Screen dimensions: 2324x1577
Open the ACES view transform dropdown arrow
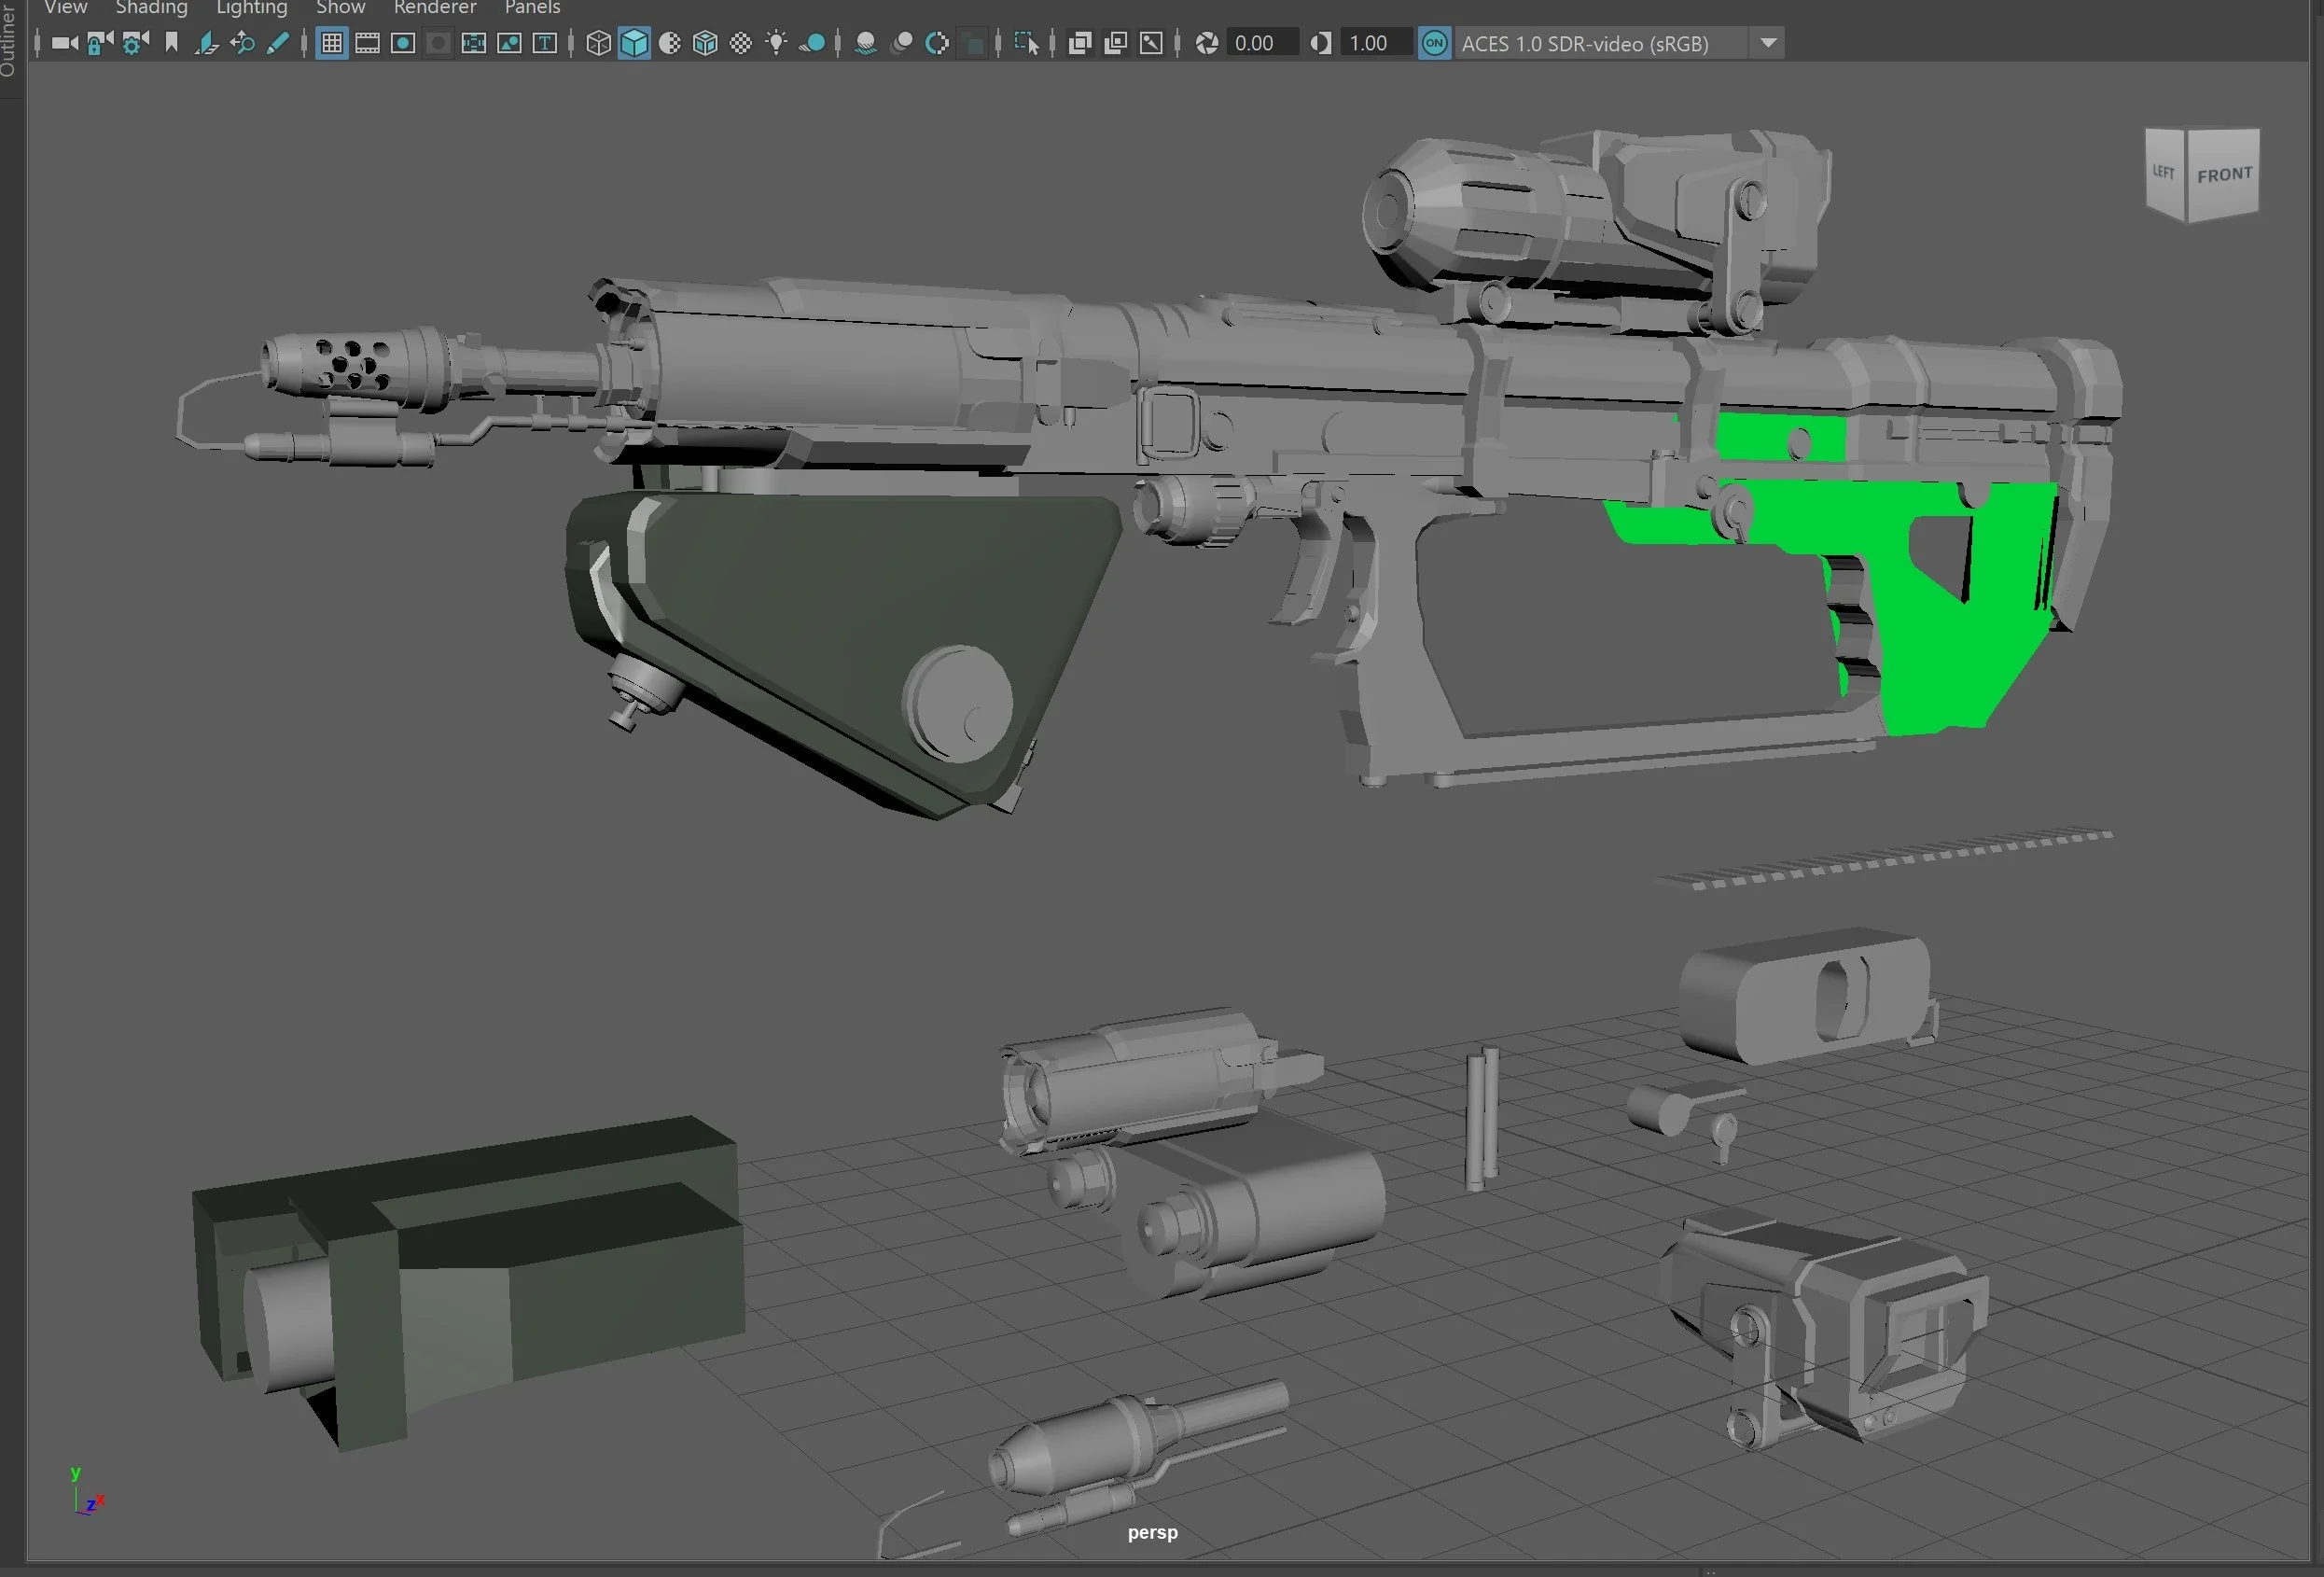click(x=1768, y=43)
